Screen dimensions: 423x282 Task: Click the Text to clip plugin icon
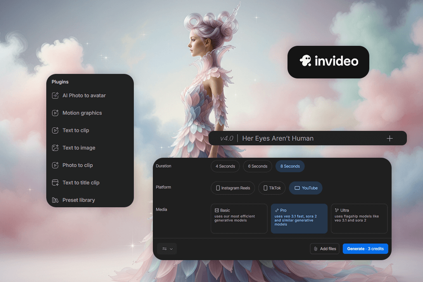pos(55,130)
